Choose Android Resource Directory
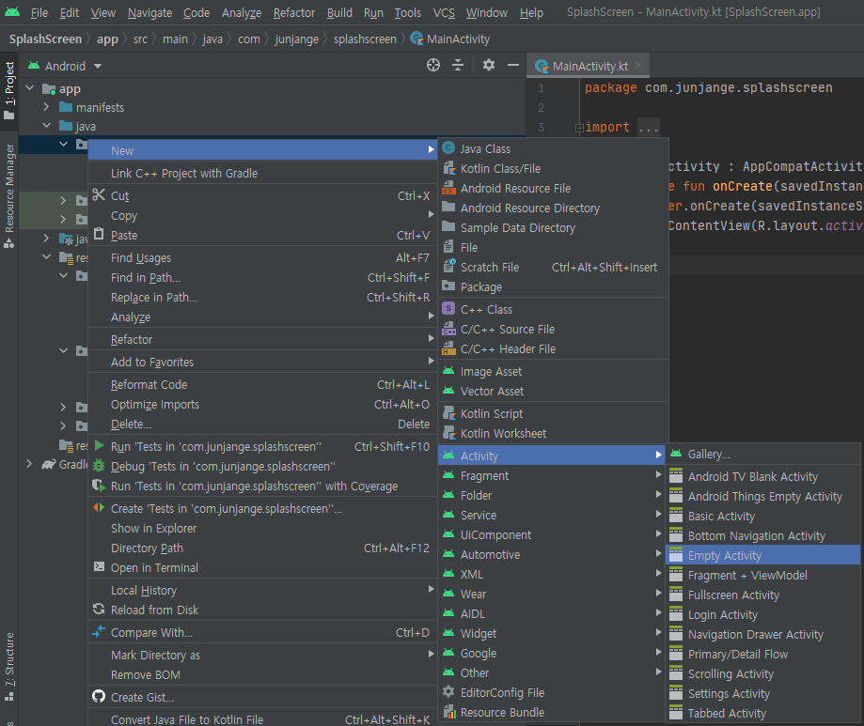Screen dimensions: 864x726 click(x=553, y=209)
